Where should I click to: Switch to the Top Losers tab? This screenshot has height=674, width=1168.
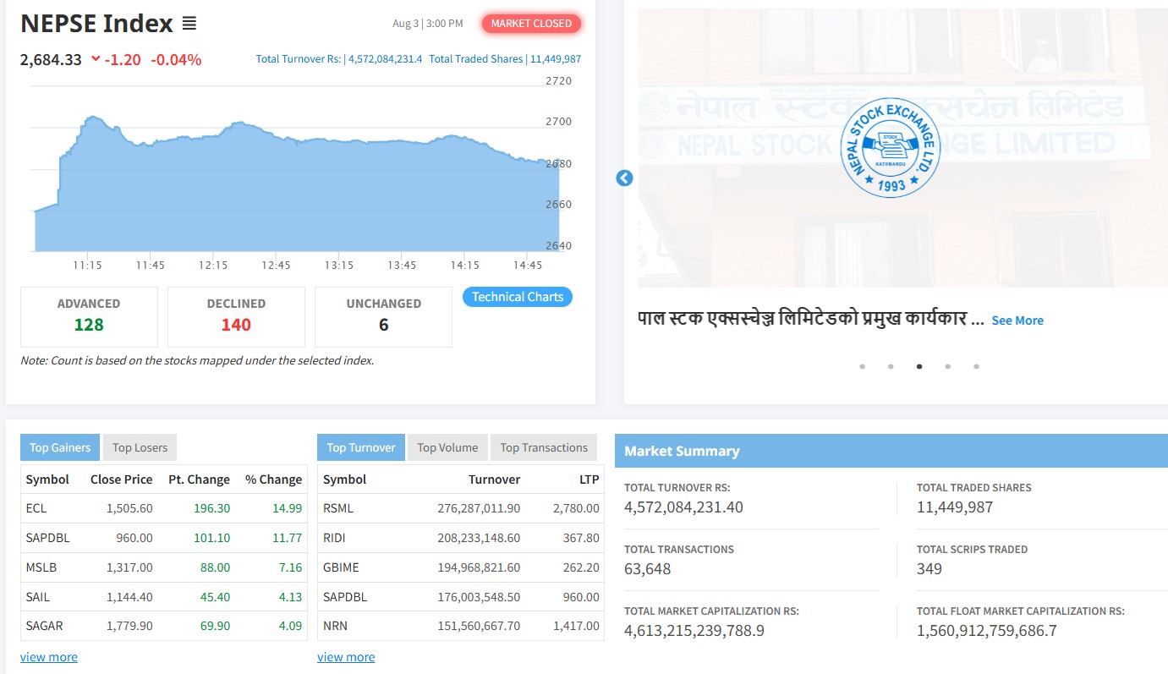140,448
